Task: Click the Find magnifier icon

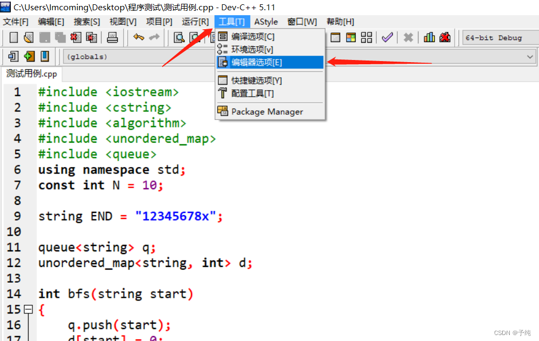Action: (179, 37)
